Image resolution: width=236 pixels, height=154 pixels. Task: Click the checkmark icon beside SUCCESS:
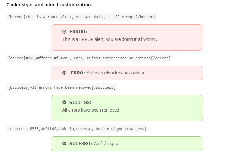point(64,102)
